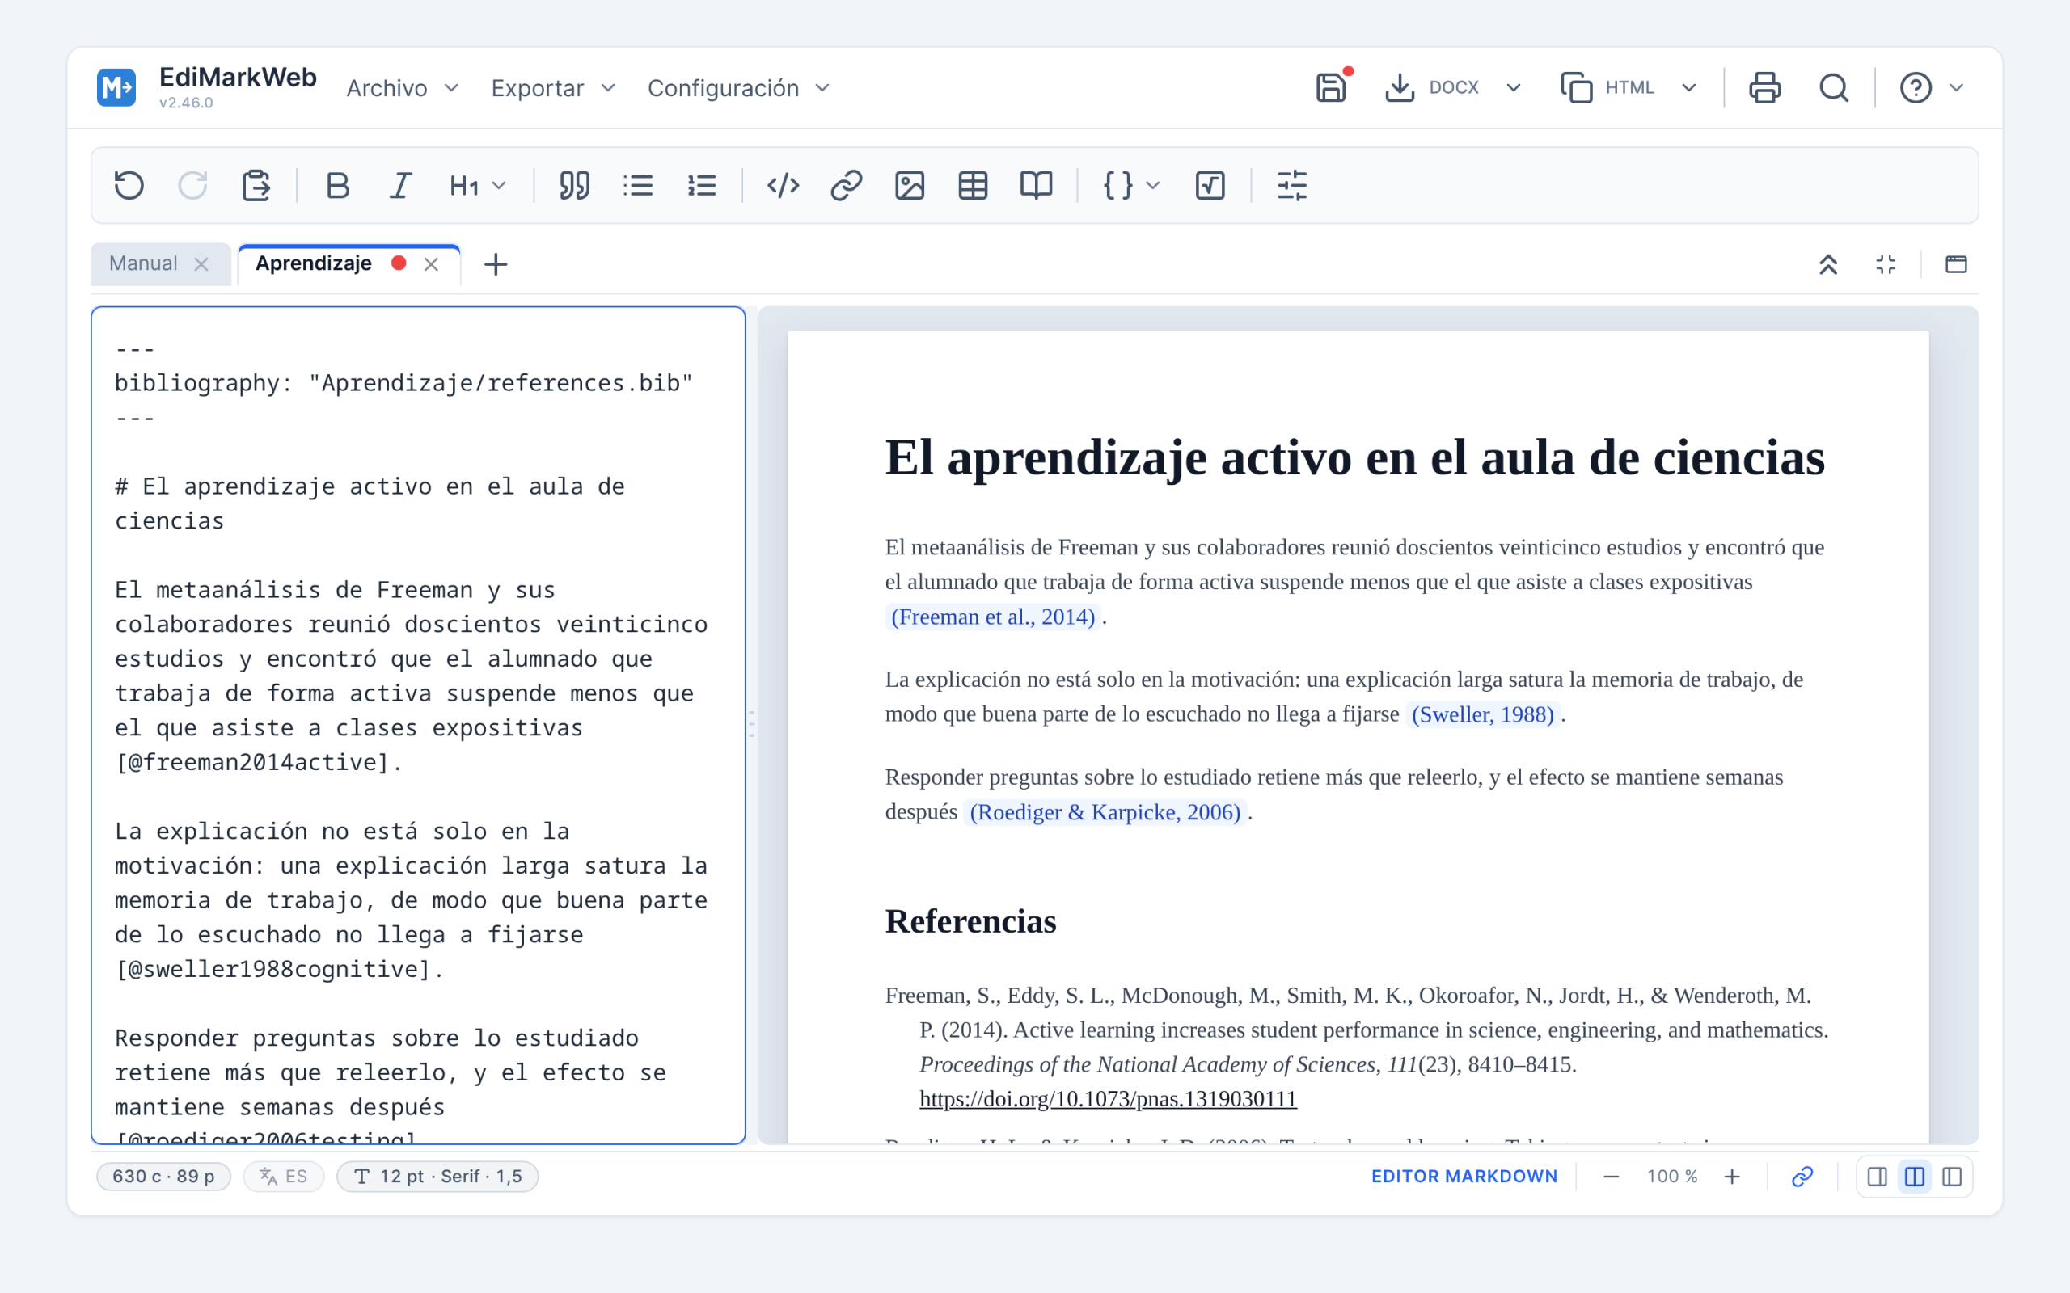The image size is (2070, 1293).
Task: Open the doi.org pnas reference link
Action: [1108, 1099]
